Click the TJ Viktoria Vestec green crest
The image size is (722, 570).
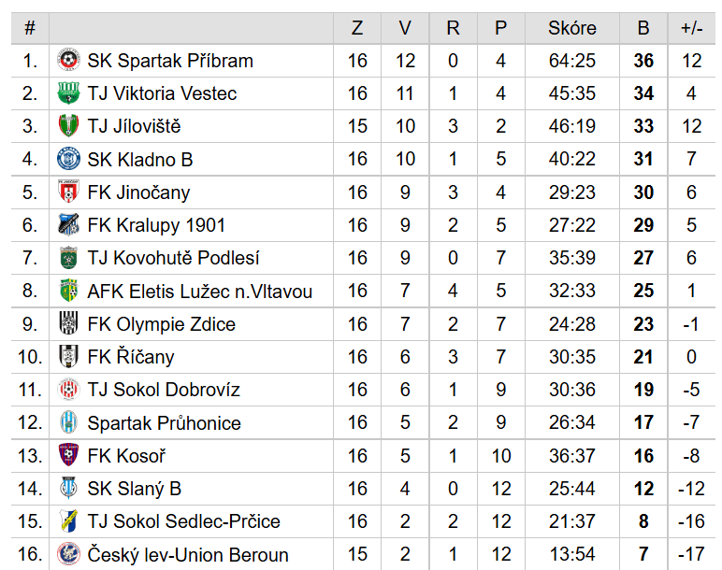click(68, 93)
